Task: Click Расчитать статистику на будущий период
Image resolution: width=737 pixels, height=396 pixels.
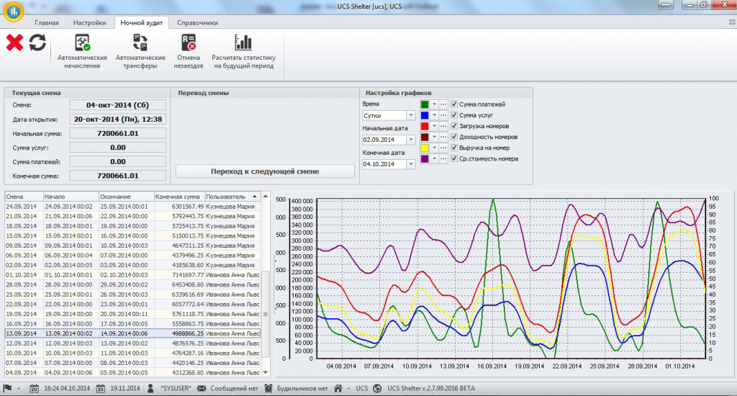Action: (x=243, y=51)
